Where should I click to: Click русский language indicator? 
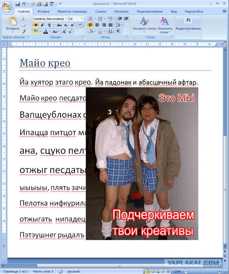[73, 271]
